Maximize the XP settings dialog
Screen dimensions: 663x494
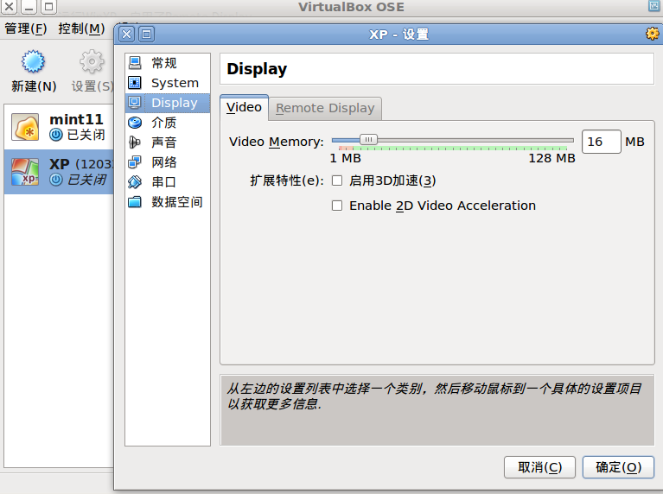(146, 34)
